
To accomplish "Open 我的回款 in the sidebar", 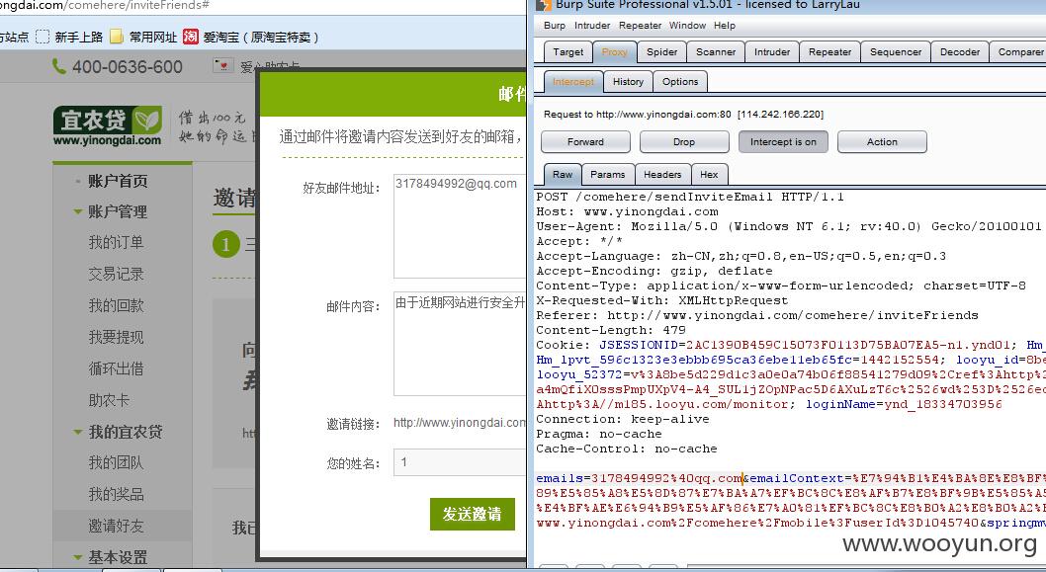I will tap(116, 305).
